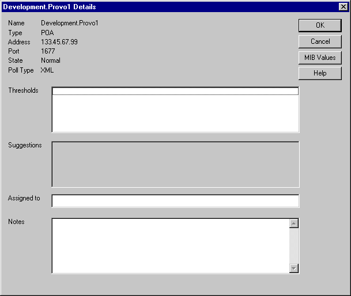Click inside the Suggestions box
This screenshot has height=296, width=351.
pos(175,164)
